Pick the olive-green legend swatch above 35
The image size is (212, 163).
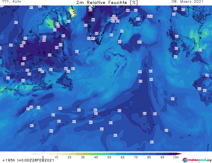[79, 154]
